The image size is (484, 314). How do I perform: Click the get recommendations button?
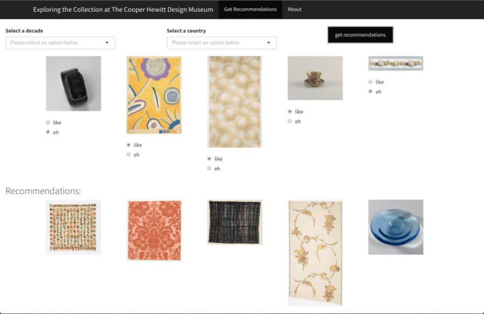click(x=360, y=34)
